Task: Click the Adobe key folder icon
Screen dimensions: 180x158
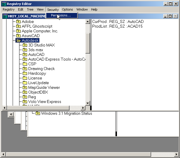Action: [18, 22]
